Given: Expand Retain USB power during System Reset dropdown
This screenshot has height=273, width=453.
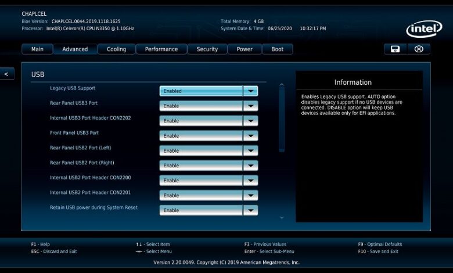Looking at the screenshot, I should pyautogui.click(x=208, y=210).
